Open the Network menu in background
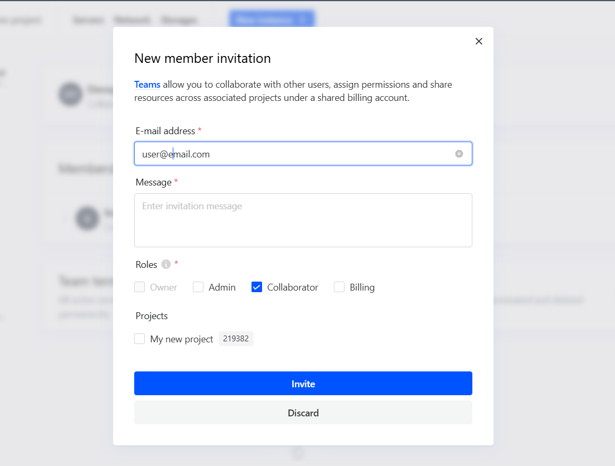 pyautogui.click(x=132, y=20)
